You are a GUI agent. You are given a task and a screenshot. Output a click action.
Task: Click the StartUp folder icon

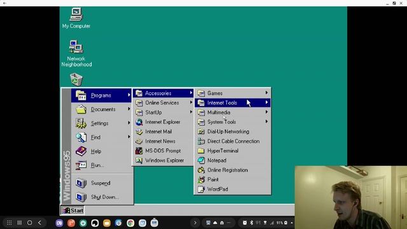pos(139,113)
